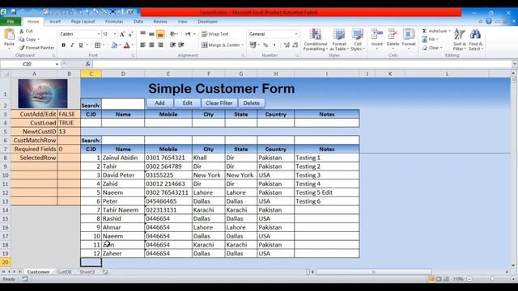Expand the fill color dropdown arrow
Screen dimensions: 518x291
tap(120, 45)
